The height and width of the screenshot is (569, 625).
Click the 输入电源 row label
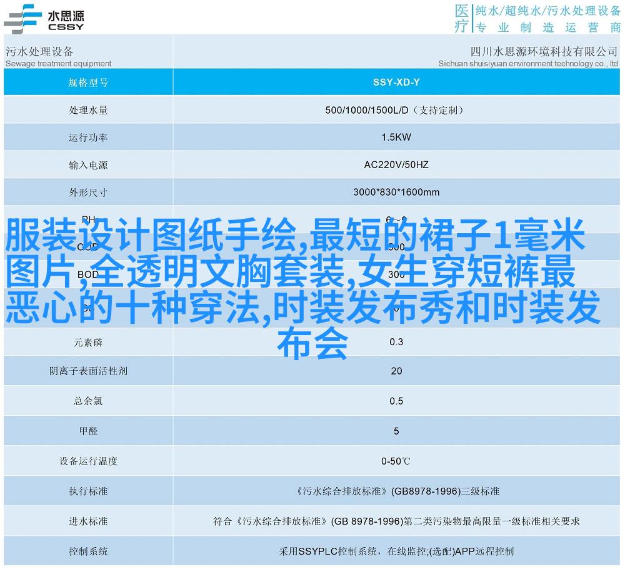88,165
